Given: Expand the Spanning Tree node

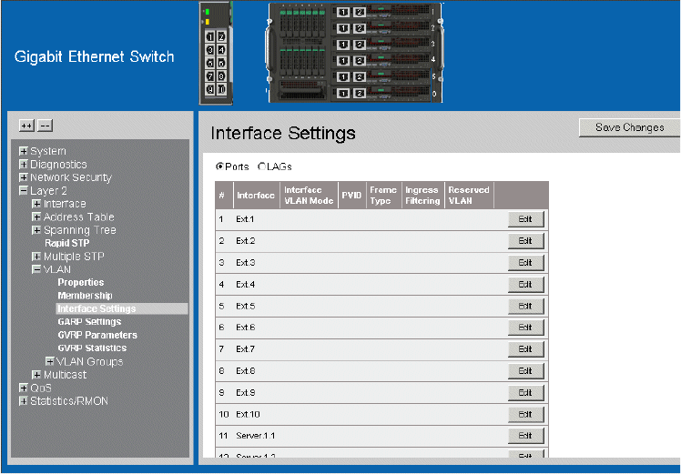Looking at the screenshot, I should 36,230.
